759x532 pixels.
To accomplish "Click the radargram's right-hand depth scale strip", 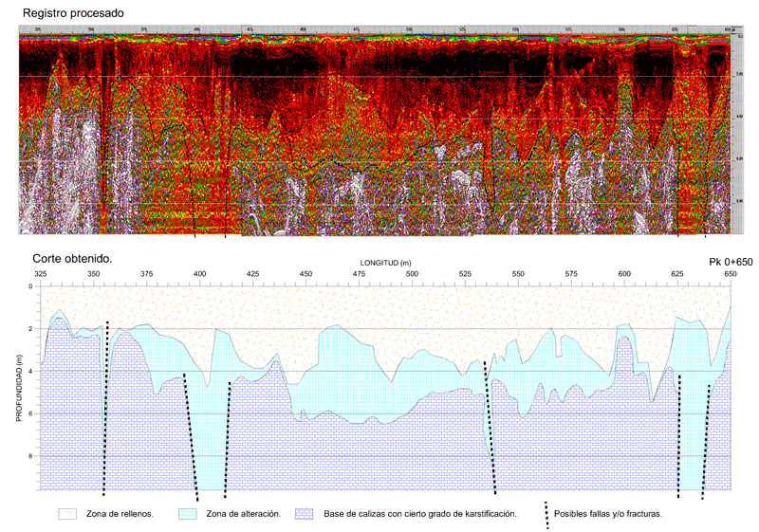I will click(x=737, y=131).
